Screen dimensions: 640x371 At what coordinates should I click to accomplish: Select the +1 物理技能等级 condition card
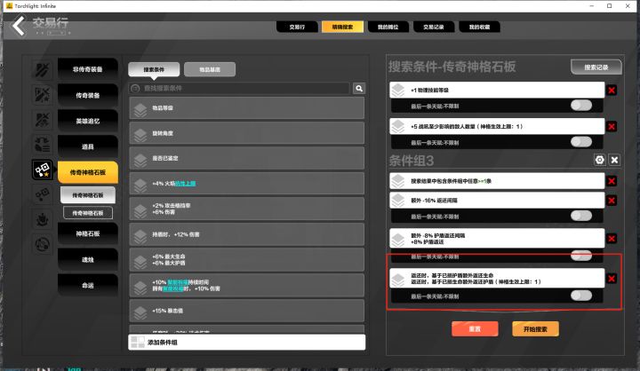(497, 91)
